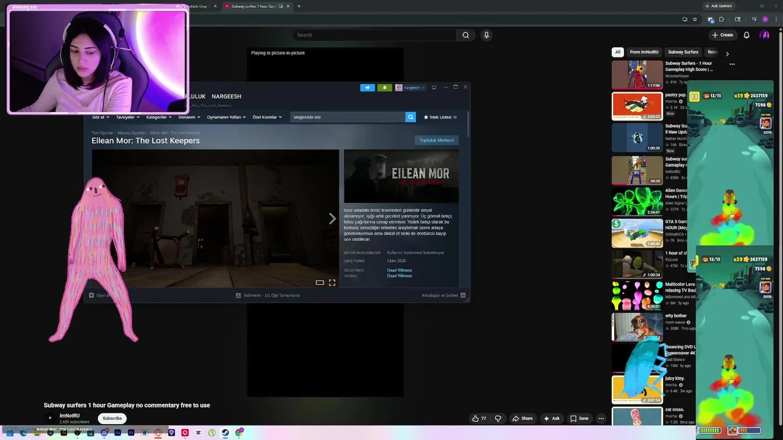Screen dimensions: 783x440
Task: Click the Steam announcements megaphone icon
Action: pos(368,87)
